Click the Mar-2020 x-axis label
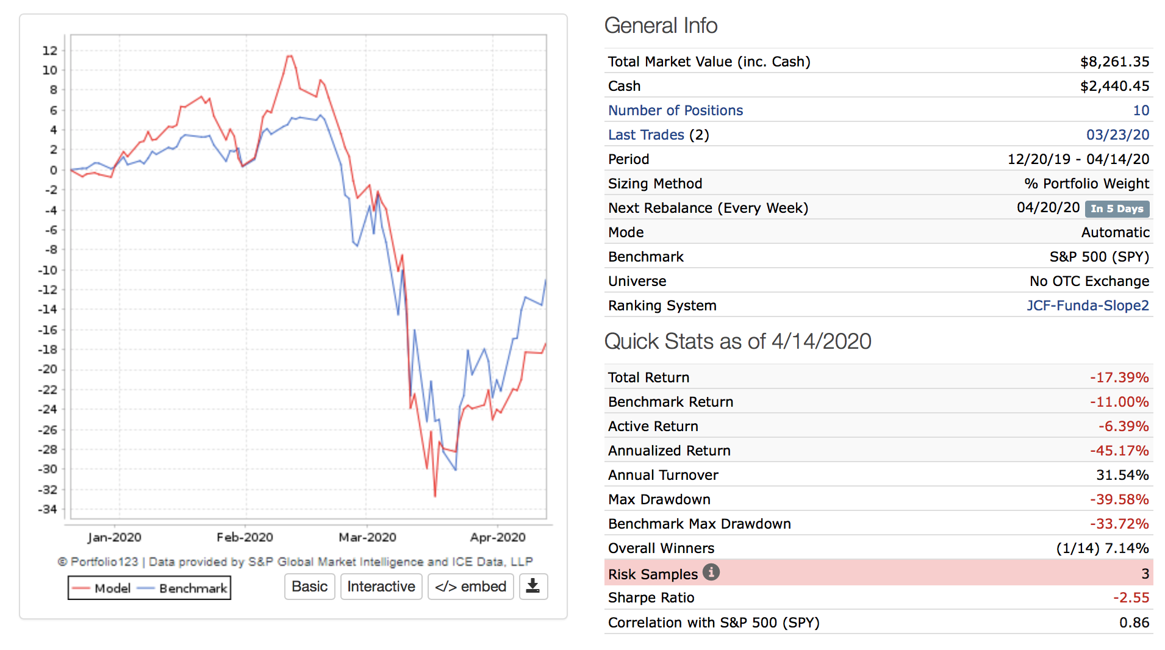The image size is (1165, 650). (367, 537)
